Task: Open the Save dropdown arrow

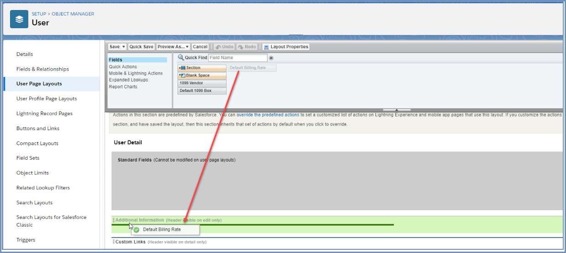Action: point(124,47)
